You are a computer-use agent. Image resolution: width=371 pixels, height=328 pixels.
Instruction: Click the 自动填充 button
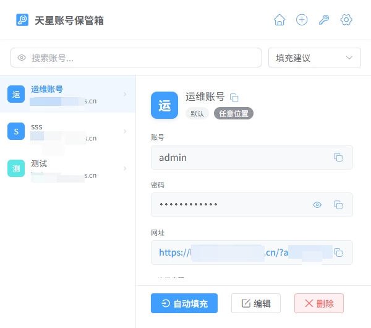184,303
